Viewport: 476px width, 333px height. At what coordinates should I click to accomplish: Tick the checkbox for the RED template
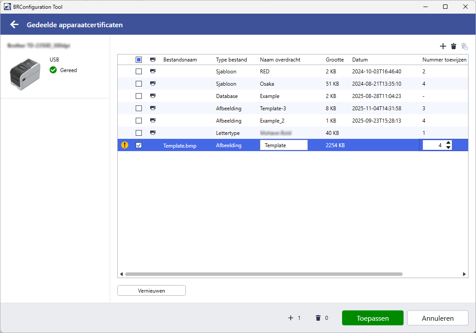[x=139, y=71]
